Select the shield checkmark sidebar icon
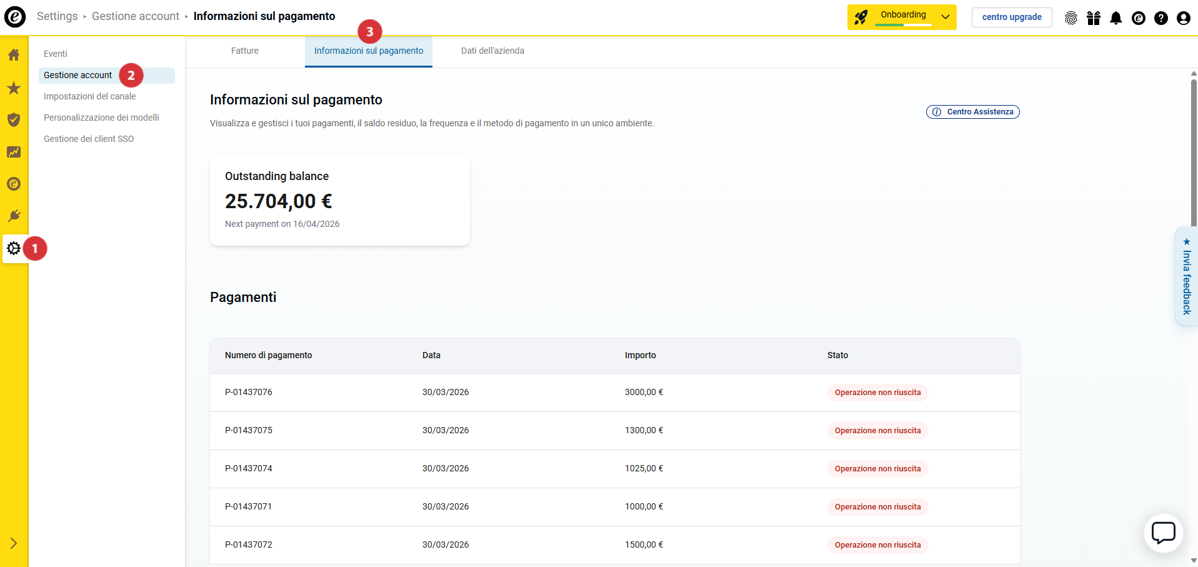Viewport: 1198px width, 567px height. (14, 120)
